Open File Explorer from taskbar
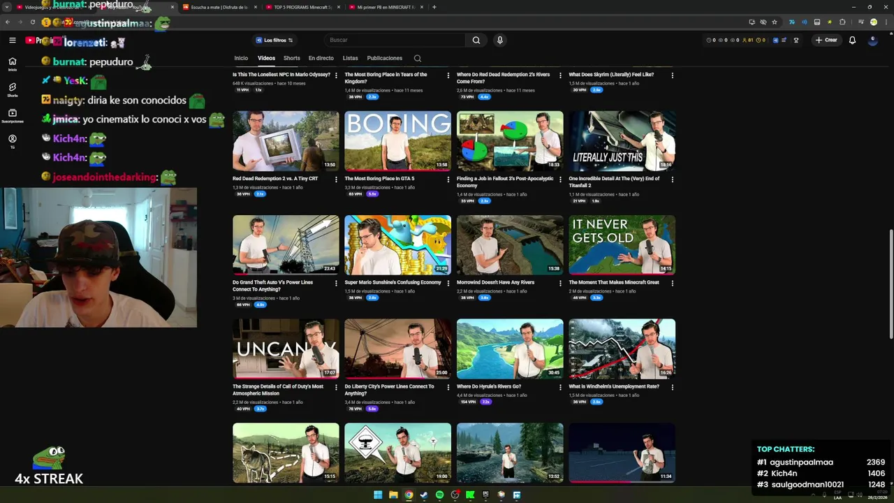The width and height of the screenshot is (894, 503). [393, 495]
